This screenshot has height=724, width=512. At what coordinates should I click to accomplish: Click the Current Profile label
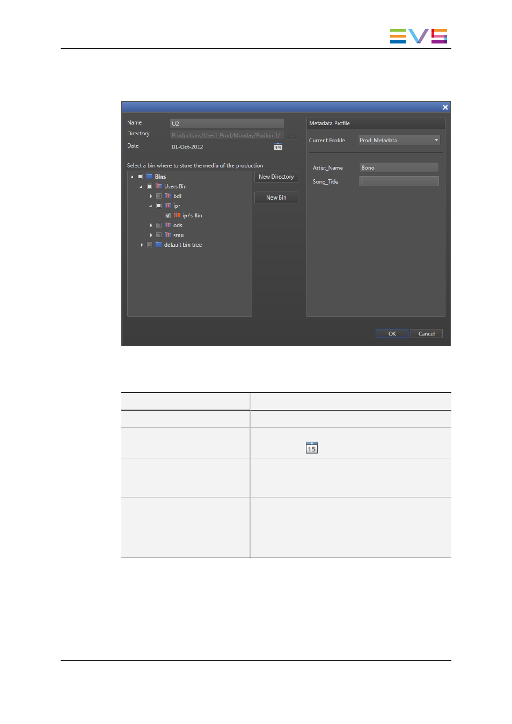(x=327, y=140)
